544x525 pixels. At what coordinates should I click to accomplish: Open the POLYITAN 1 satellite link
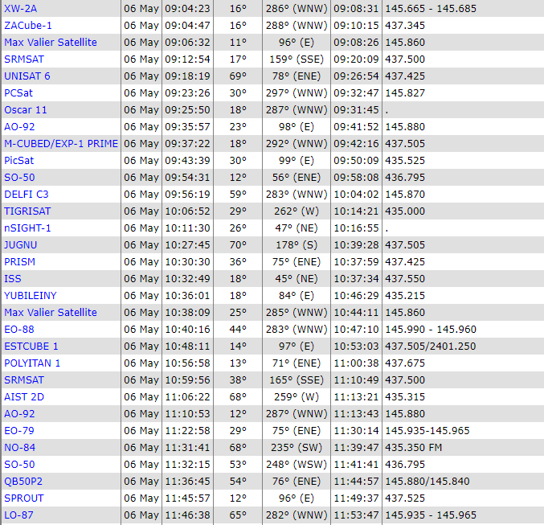point(32,363)
